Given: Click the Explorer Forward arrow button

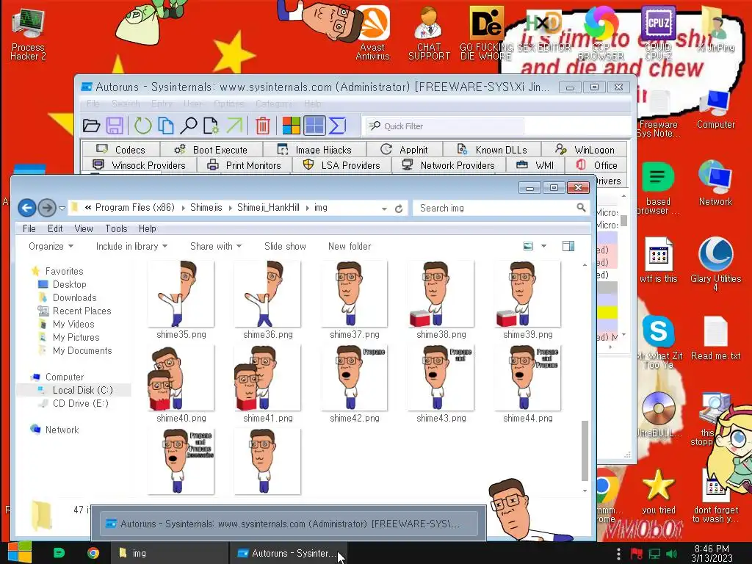Looking at the screenshot, I should tap(46, 208).
